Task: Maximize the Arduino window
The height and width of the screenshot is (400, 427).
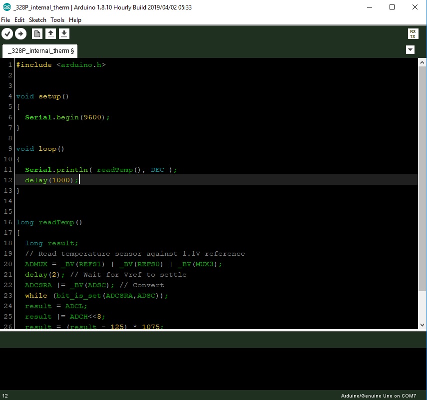Action: coord(392,7)
